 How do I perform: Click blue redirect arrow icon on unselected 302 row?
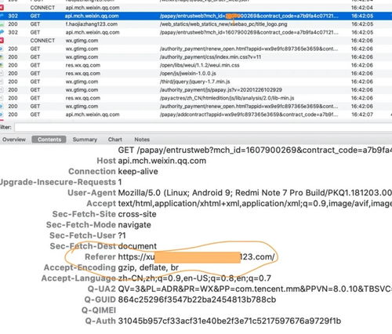tap(2, 32)
